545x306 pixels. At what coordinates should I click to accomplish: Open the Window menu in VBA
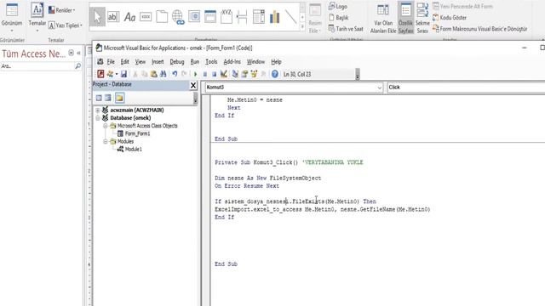pyautogui.click(x=255, y=62)
